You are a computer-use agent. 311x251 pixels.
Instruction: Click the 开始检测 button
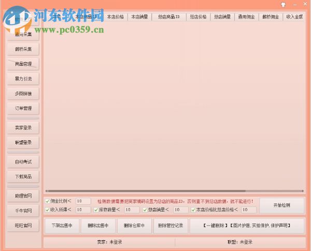[x=281, y=205]
